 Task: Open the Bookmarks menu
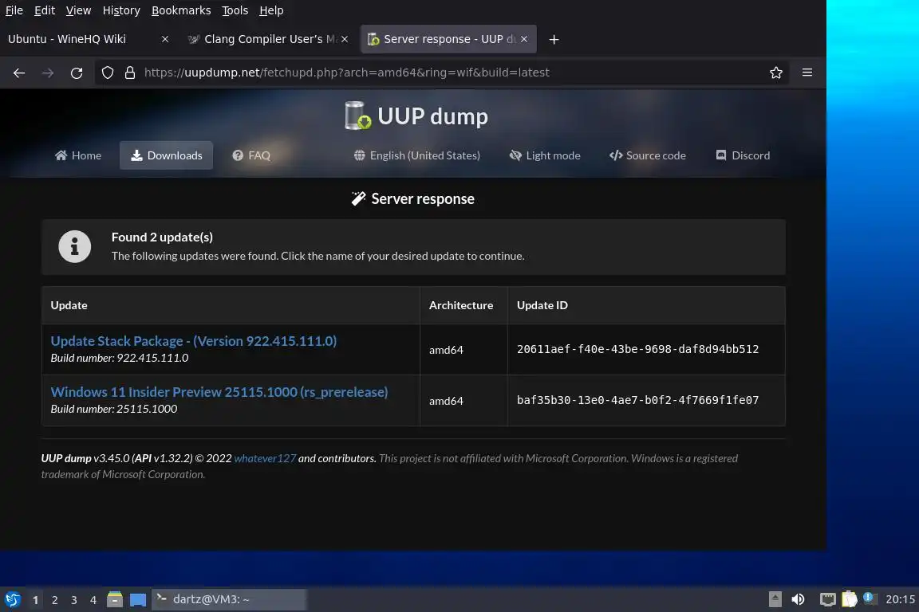pyautogui.click(x=181, y=10)
